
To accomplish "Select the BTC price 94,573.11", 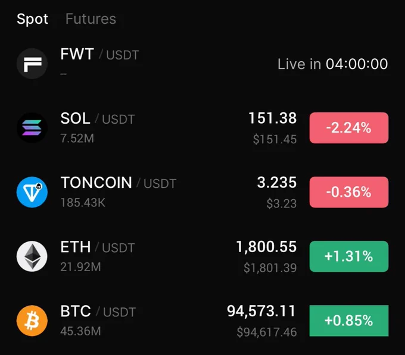I will (261, 311).
